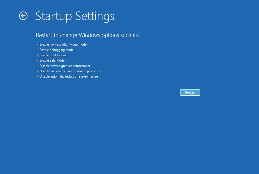Click the bullet beside "Enable low-resolution video mode"
The height and width of the screenshot is (174, 259).
(x=37, y=44)
